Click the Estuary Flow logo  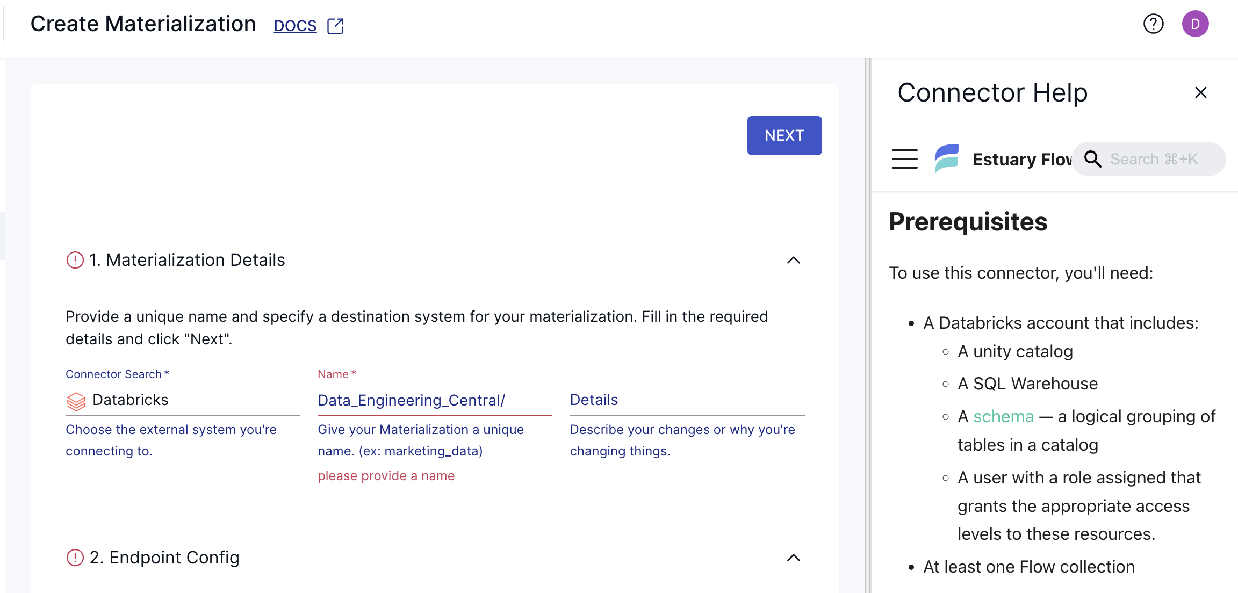pyautogui.click(x=947, y=158)
